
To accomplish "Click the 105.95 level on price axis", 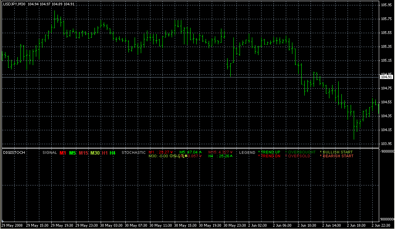I will 386,5.
